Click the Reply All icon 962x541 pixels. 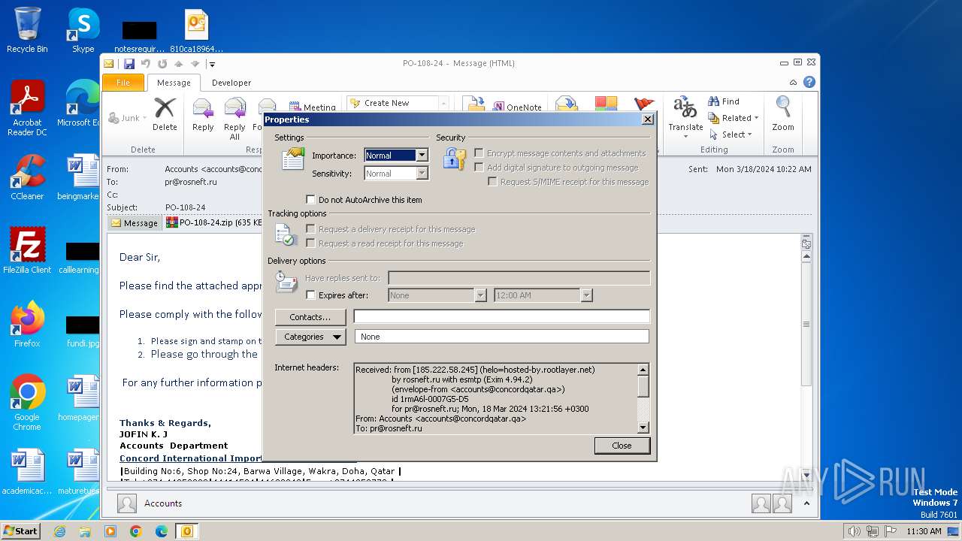click(234, 119)
